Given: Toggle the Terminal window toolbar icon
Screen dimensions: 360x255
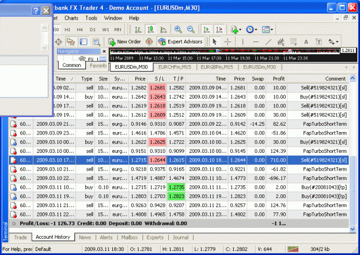Looking at the screenshot, I should coord(83,42).
